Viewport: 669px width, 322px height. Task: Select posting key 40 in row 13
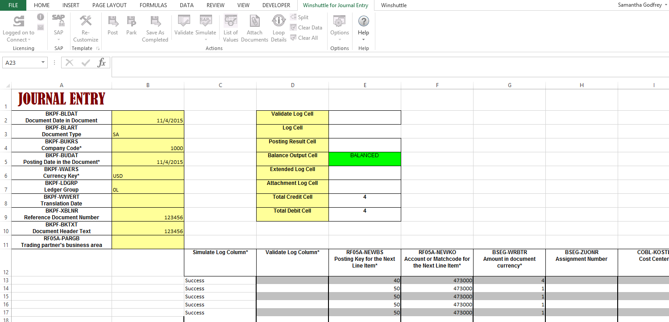(365, 280)
